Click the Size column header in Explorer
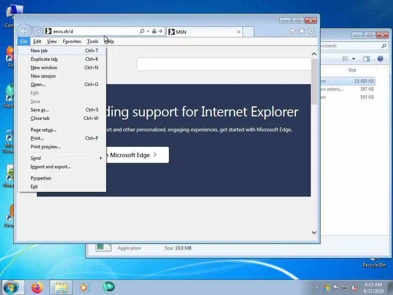The image size is (393, 295). click(x=352, y=70)
